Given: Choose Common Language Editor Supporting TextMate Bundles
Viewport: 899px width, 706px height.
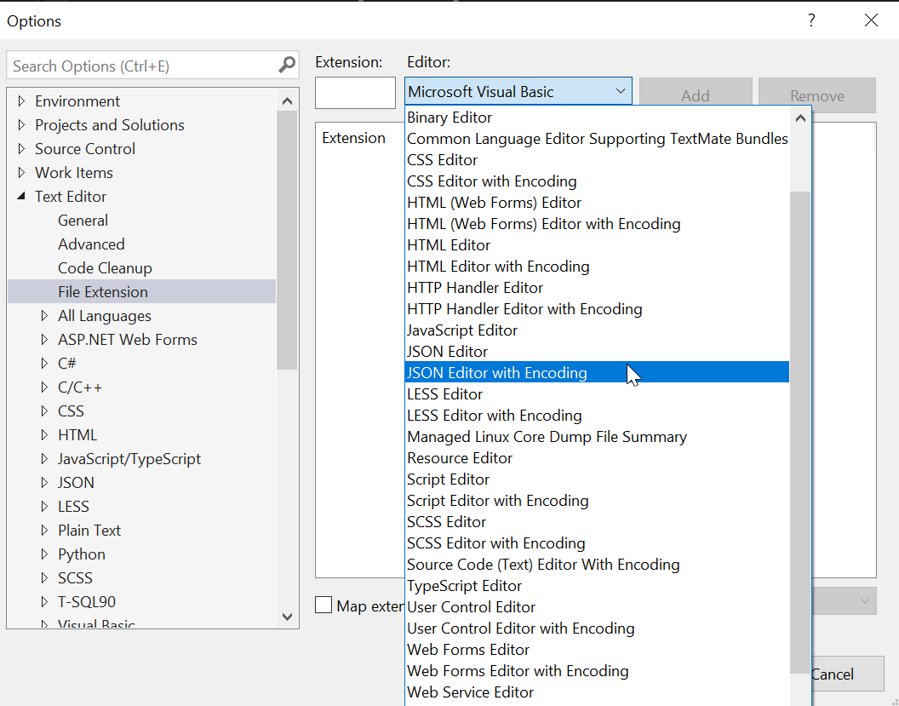Looking at the screenshot, I should coord(597,139).
